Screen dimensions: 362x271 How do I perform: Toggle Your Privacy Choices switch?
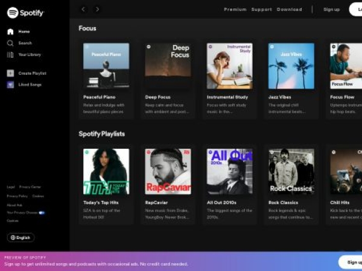point(42,213)
